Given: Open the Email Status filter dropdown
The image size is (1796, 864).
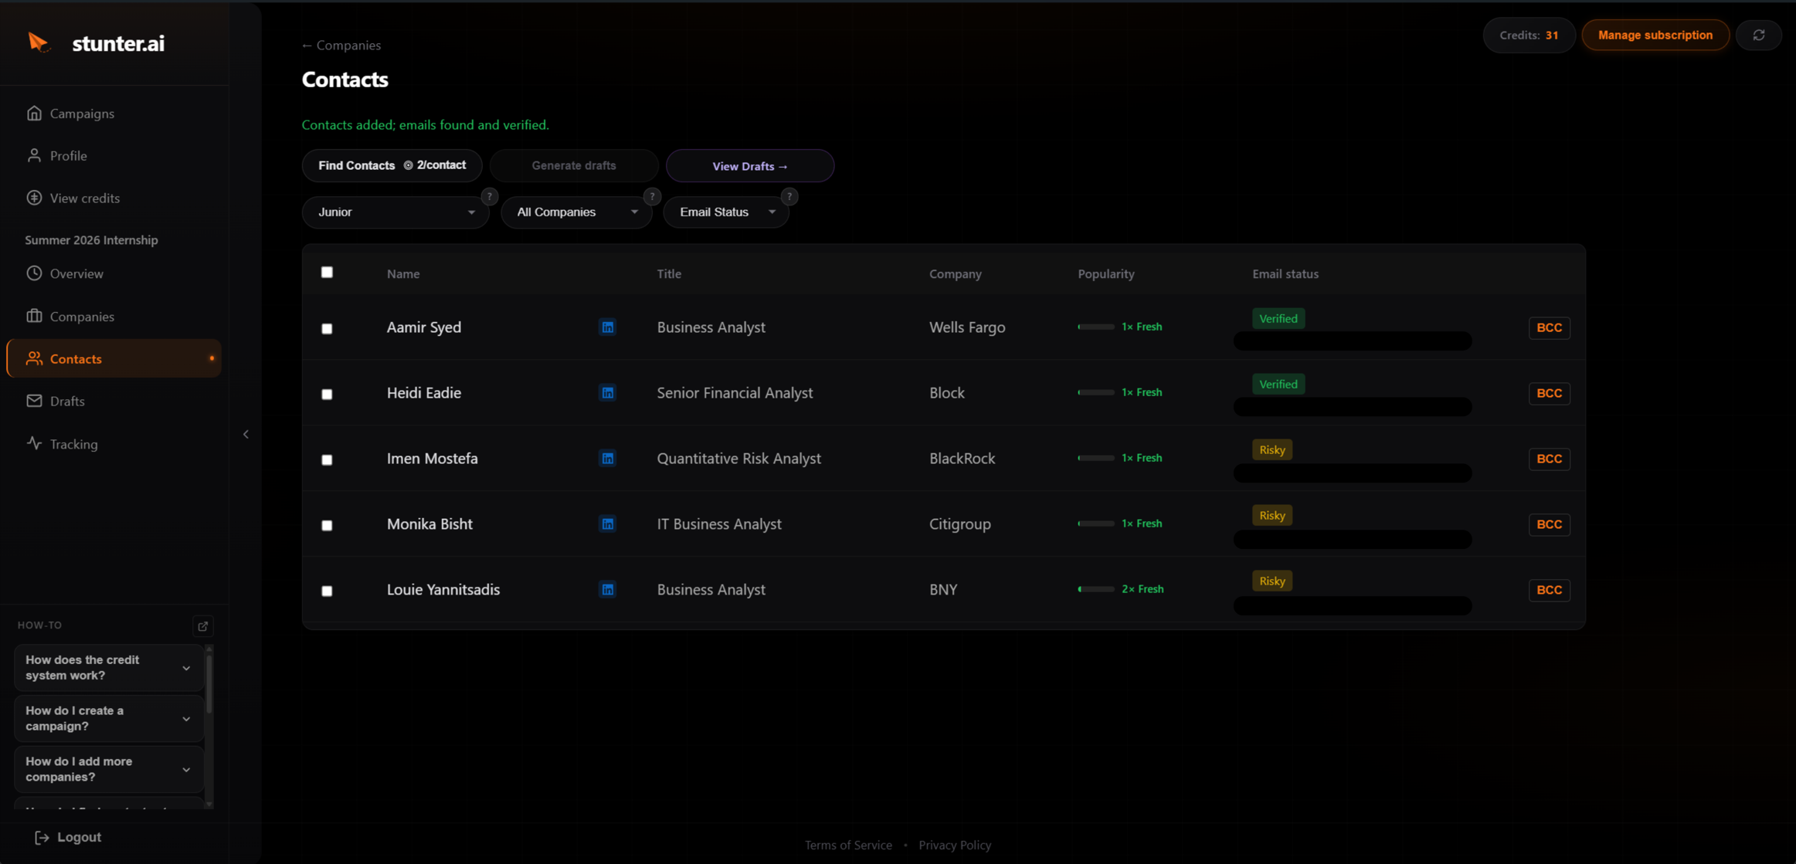Looking at the screenshot, I should (x=726, y=212).
